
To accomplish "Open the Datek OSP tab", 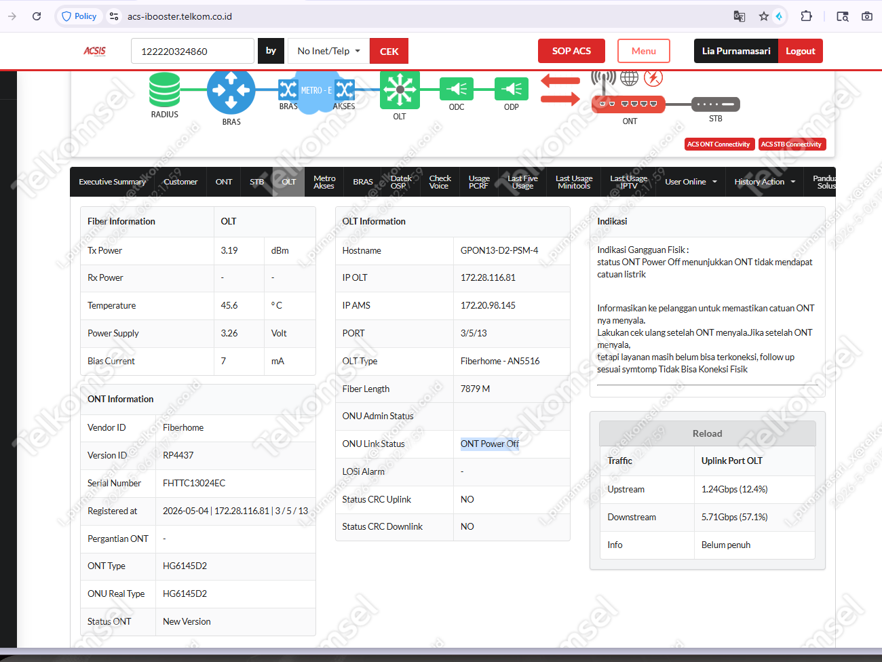I will (400, 182).
